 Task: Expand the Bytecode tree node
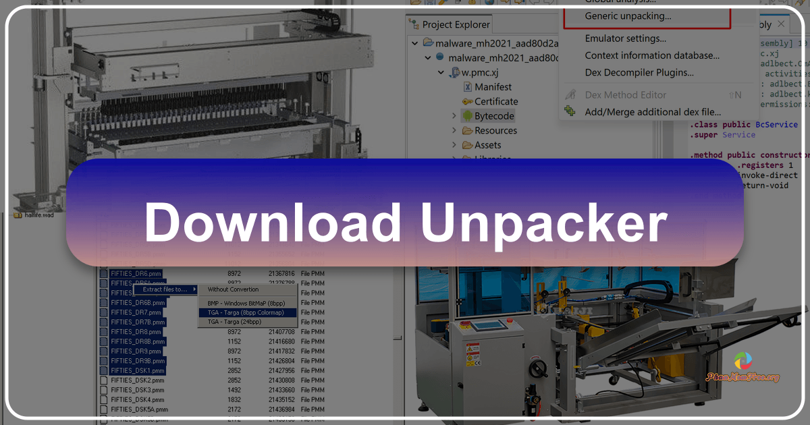(x=453, y=115)
